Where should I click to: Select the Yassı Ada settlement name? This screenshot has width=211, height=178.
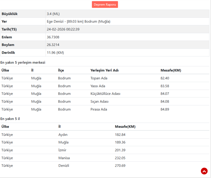[x=98, y=86]
